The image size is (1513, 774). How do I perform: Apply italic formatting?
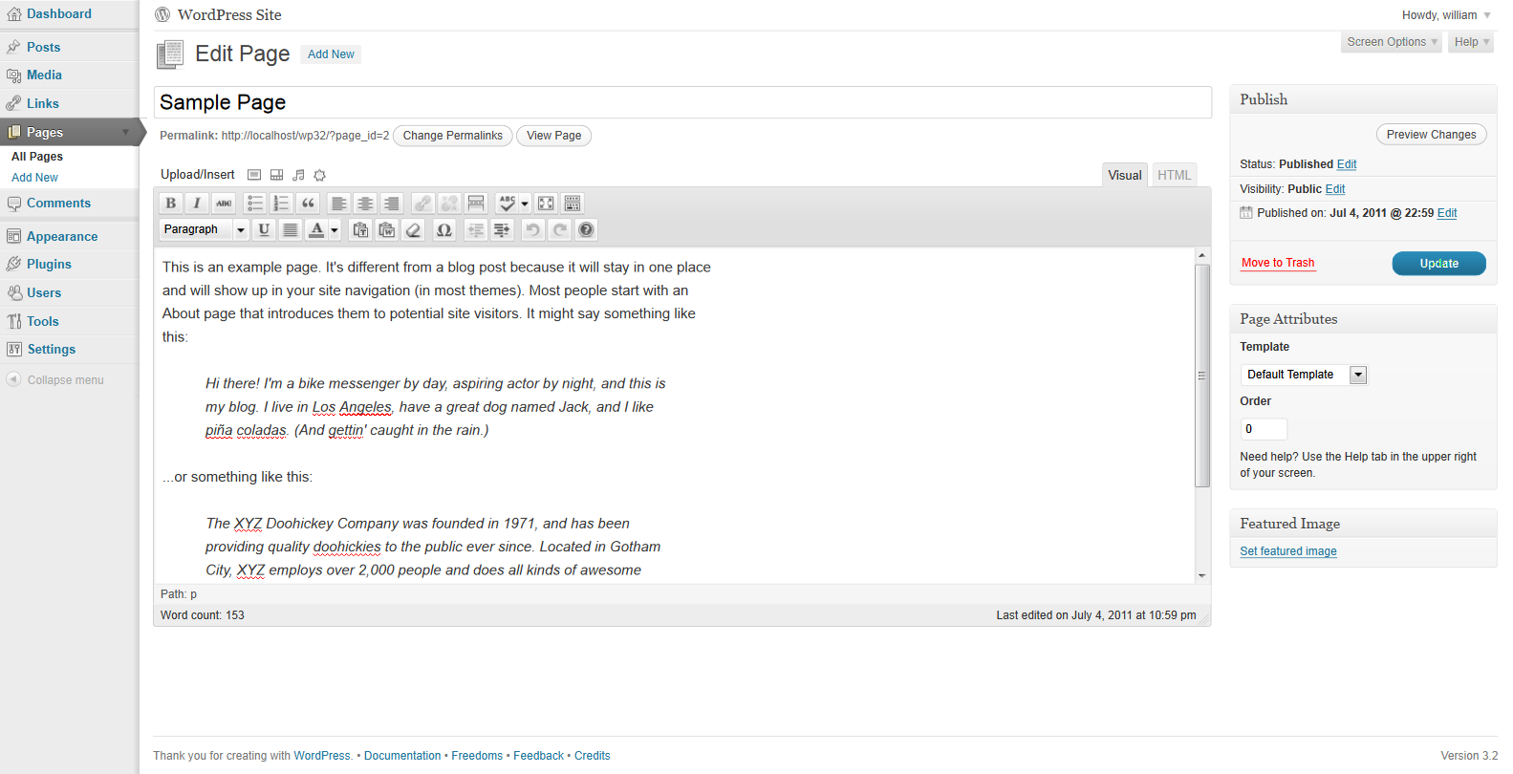click(197, 203)
